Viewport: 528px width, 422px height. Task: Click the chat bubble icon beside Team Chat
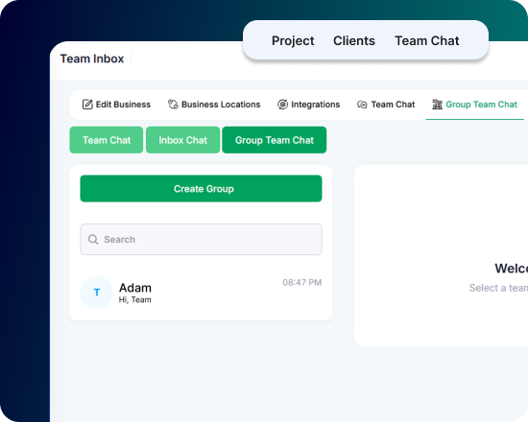(x=362, y=105)
